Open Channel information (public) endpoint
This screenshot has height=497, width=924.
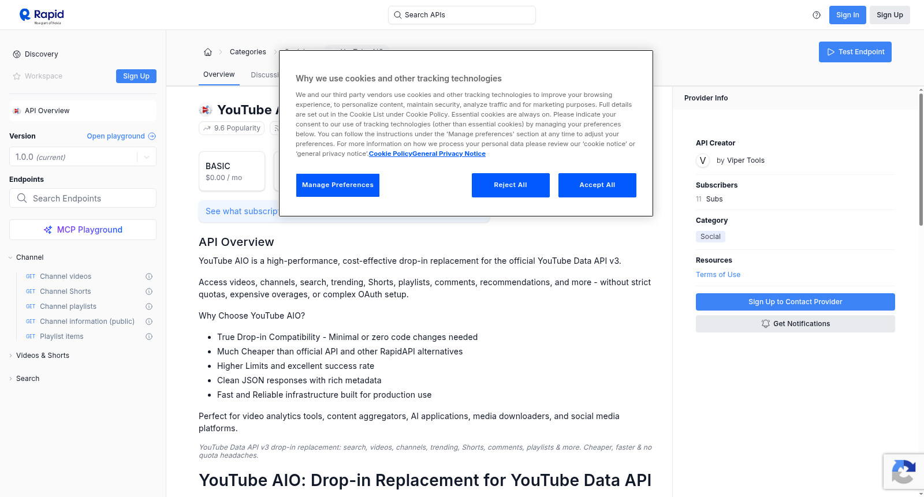(87, 322)
